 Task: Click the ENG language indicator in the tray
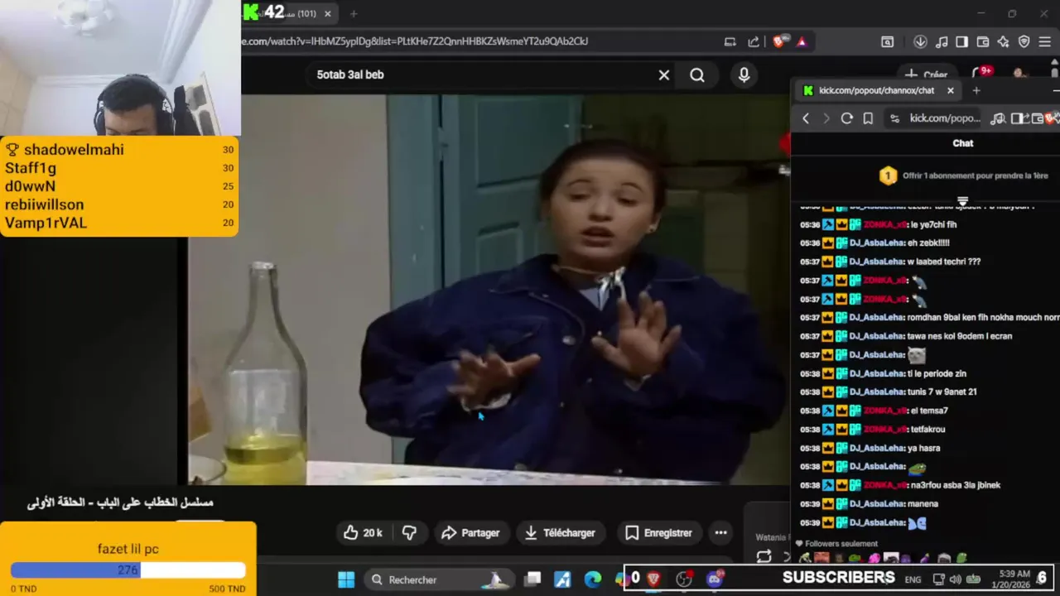(x=913, y=579)
